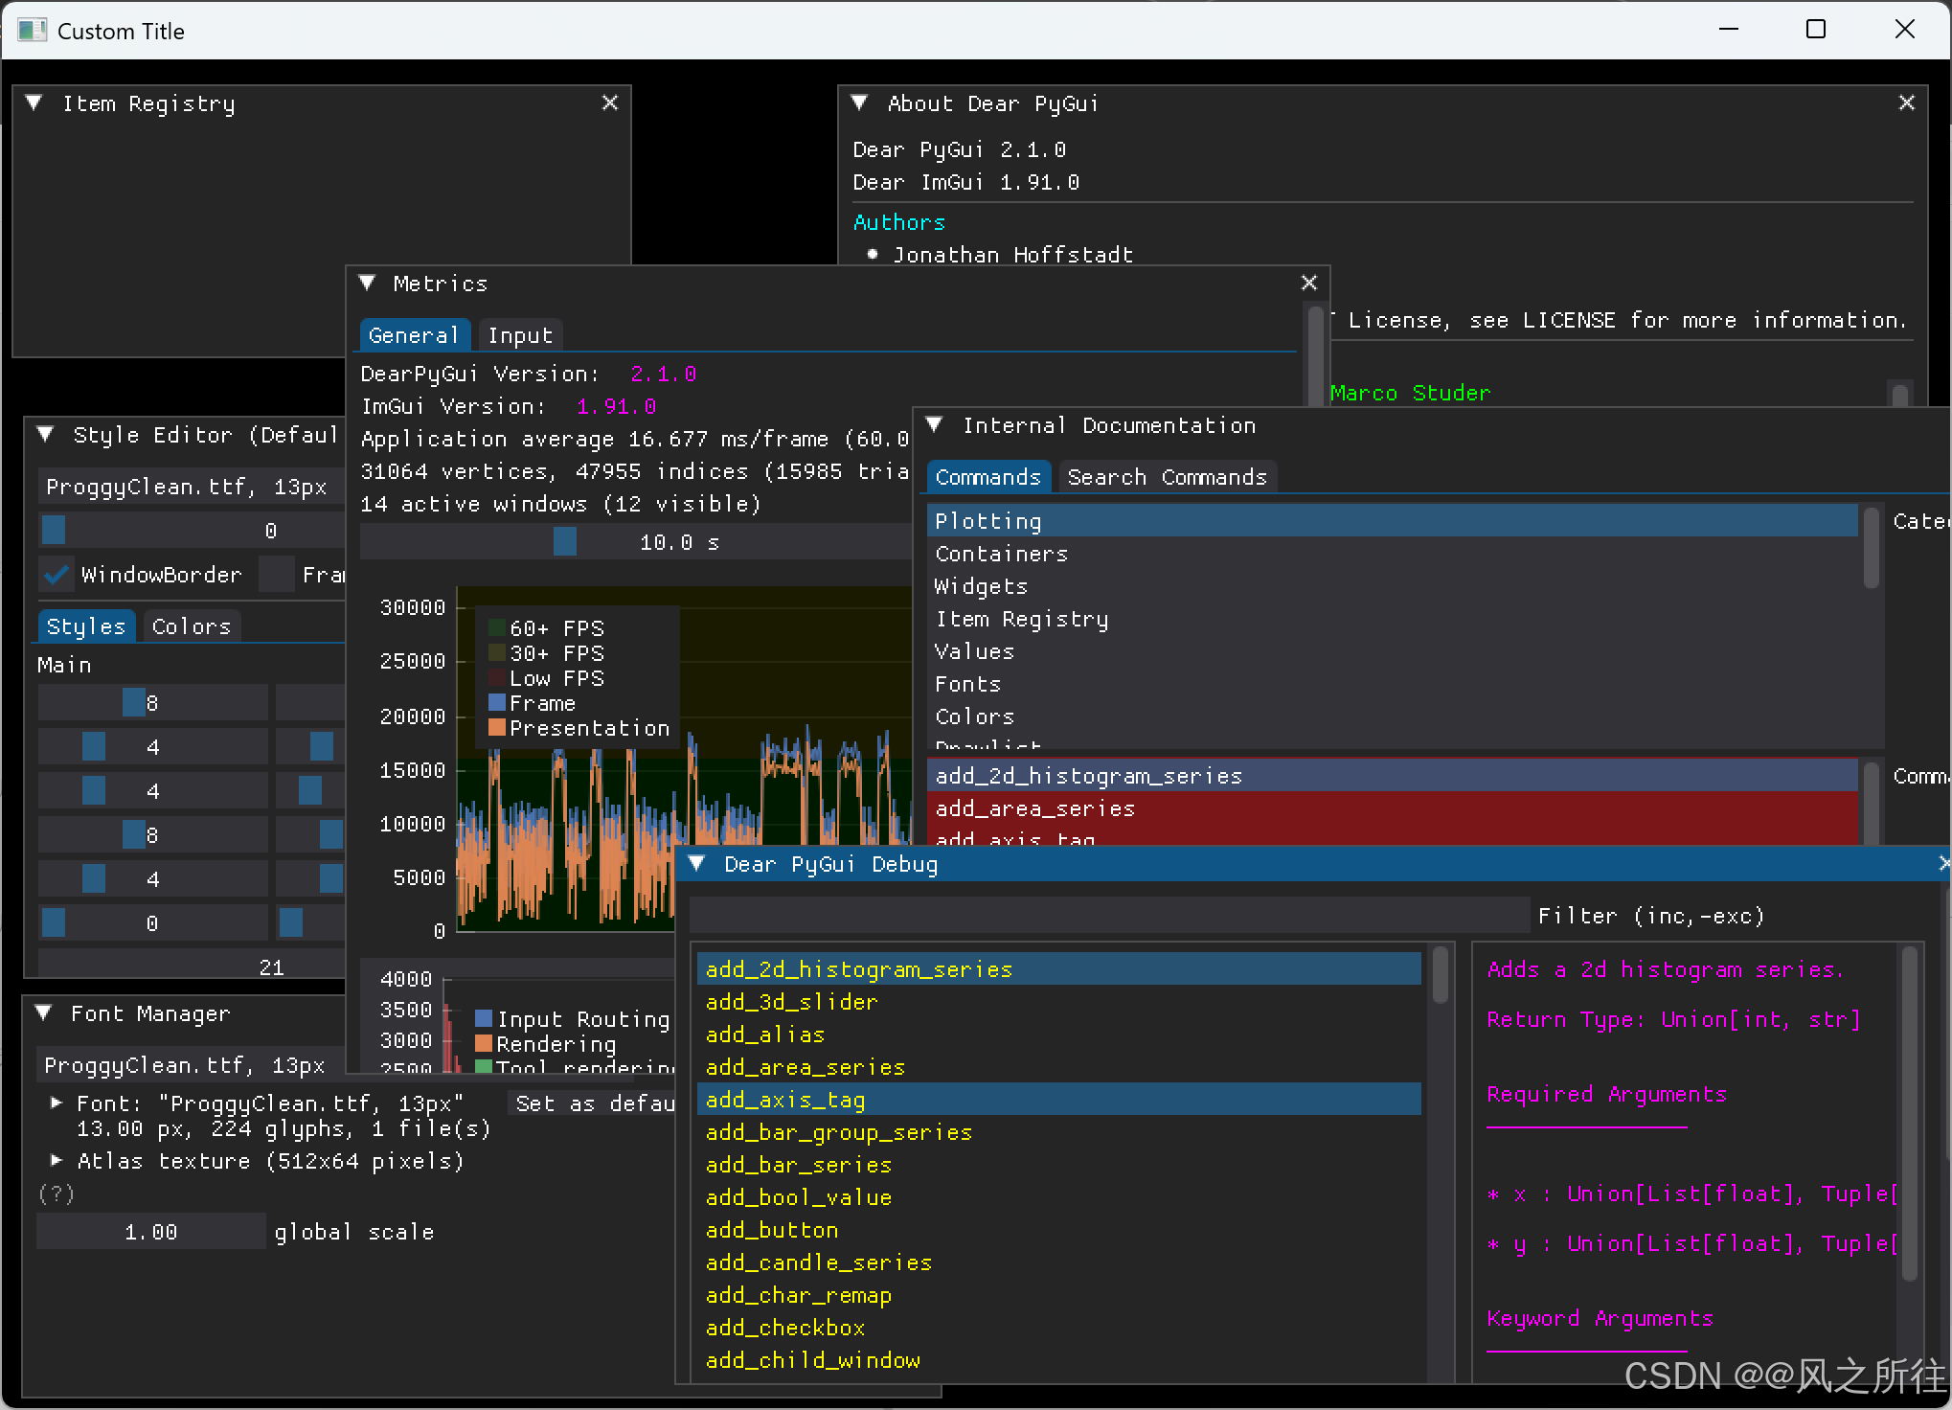Select add_area_series in Debug list
The width and height of the screenshot is (1952, 1410).
pos(1059,1067)
